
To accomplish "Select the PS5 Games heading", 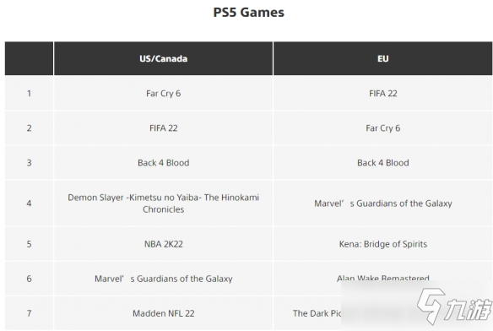I will tap(249, 13).
